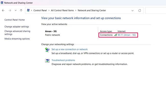
Task: Click the Control Panel icon in the address bar
Action: [28, 10]
